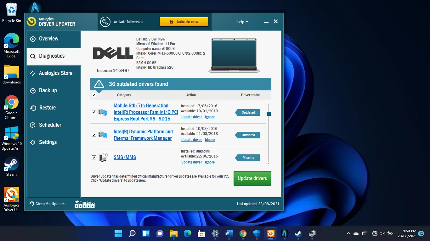430x241 pixels.
Task: Click the muted volume icon in system tray
Action: [x=382, y=233]
